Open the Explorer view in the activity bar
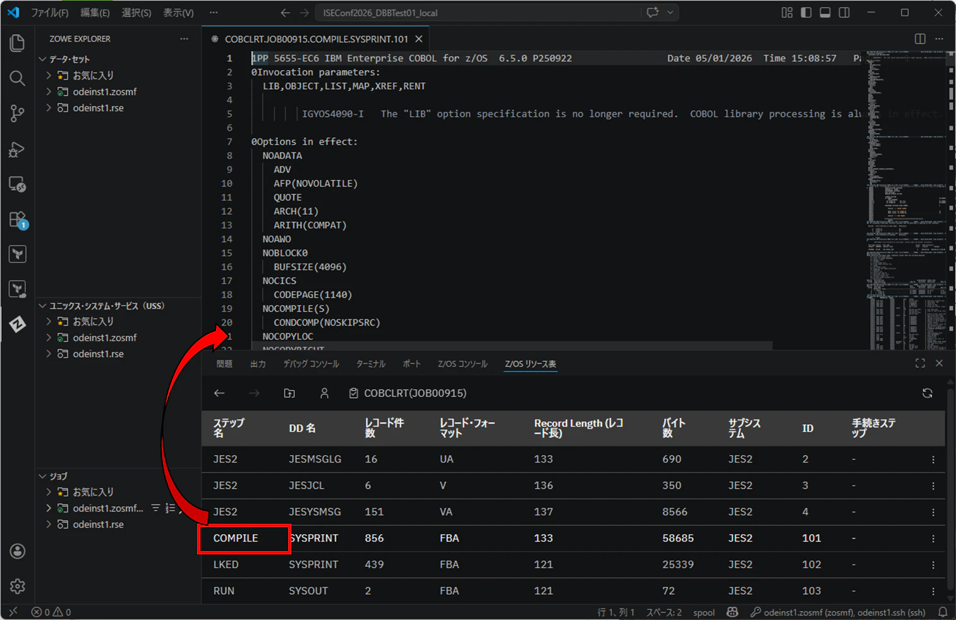 click(17, 43)
